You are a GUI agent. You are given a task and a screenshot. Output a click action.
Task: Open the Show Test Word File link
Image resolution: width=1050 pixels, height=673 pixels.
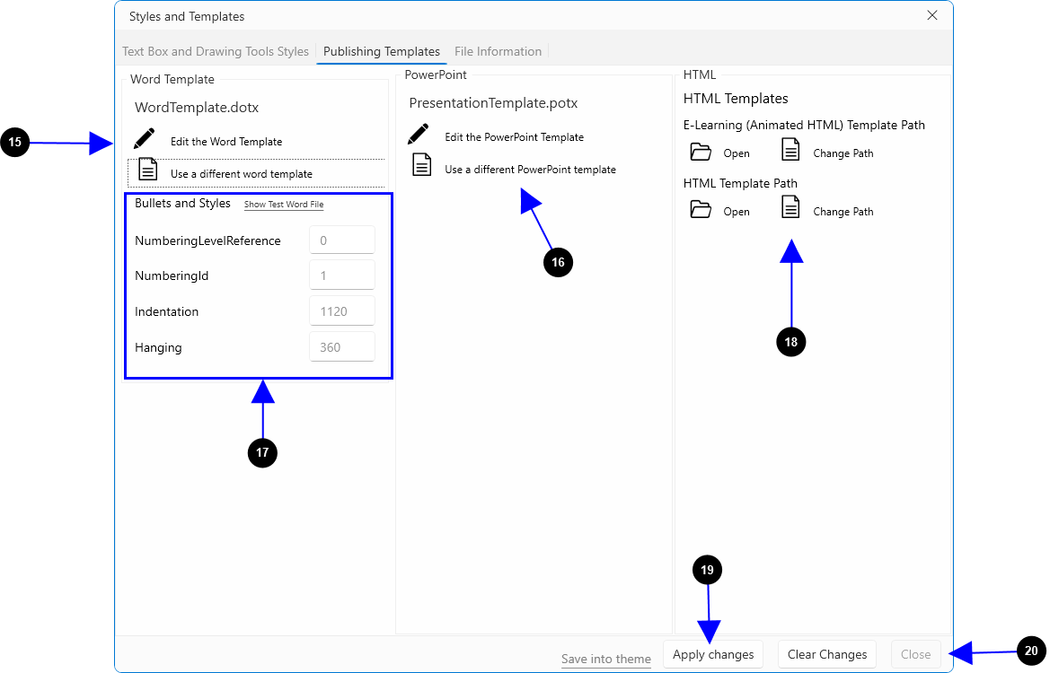coord(284,205)
